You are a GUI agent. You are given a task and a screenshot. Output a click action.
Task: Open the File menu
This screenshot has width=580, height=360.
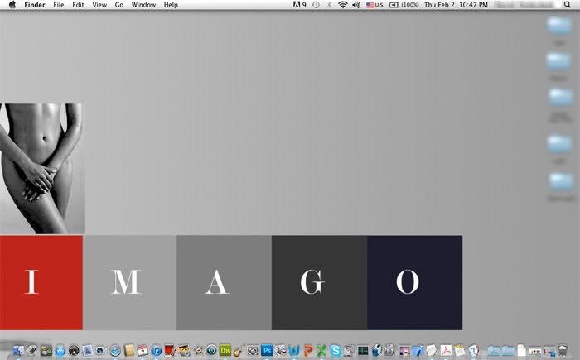coord(59,5)
